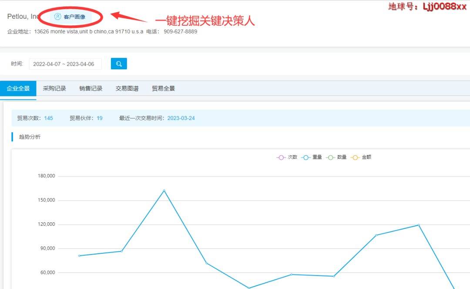Click the 贸易伙伴 label
The height and width of the screenshot is (289, 470).
81,118
